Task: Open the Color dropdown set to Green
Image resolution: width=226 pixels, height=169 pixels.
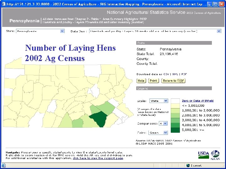Action: tap(158, 132)
